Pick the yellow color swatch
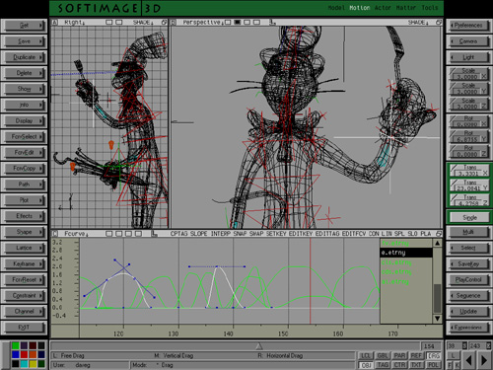 point(33,364)
